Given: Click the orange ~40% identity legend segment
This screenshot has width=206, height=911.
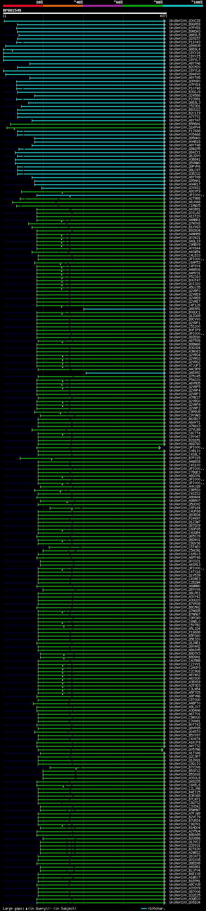Looking at the screenshot, I should (63, 6).
